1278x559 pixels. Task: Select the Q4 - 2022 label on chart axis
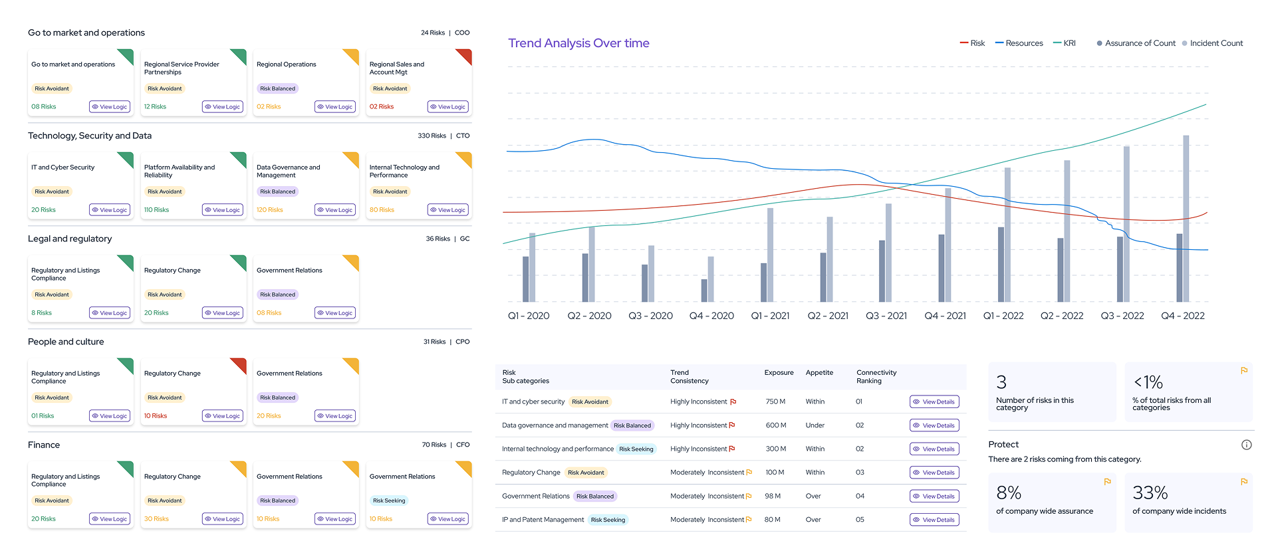click(x=1182, y=316)
